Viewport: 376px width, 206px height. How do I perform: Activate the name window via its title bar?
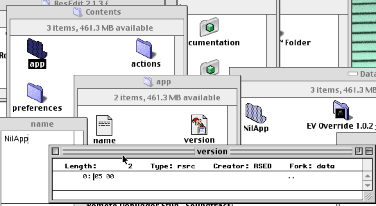coord(42,124)
